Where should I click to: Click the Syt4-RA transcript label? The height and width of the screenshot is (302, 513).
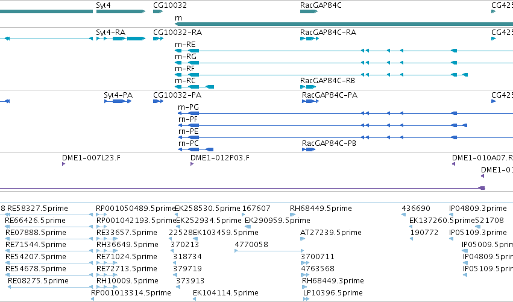coord(110,33)
